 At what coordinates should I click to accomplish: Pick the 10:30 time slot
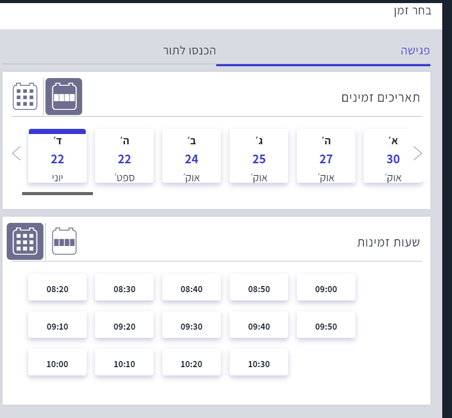click(x=259, y=364)
